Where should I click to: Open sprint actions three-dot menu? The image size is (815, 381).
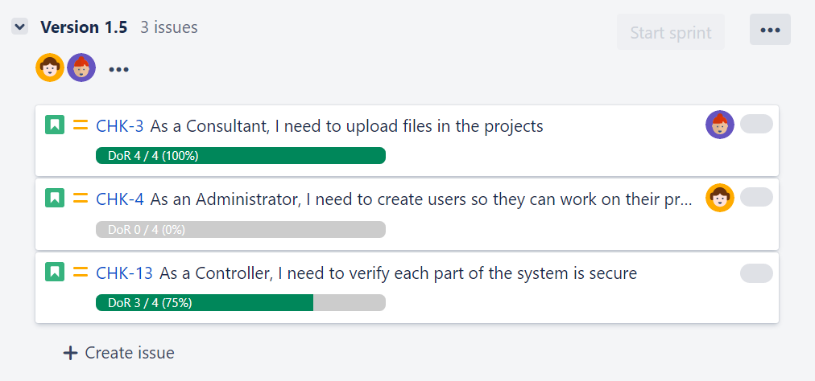pos(769,31)
